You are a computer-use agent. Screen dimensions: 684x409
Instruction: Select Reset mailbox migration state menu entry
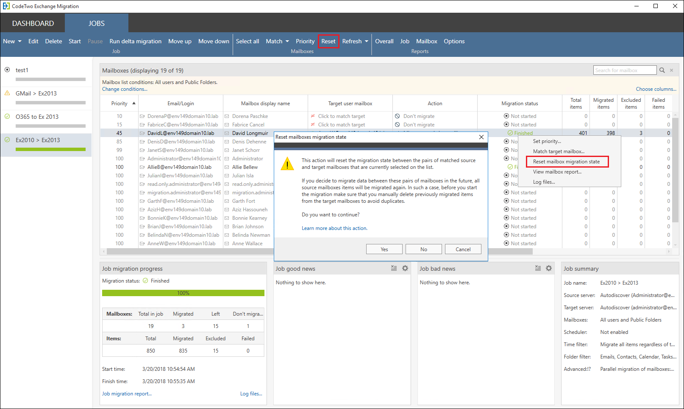(567, 162)
